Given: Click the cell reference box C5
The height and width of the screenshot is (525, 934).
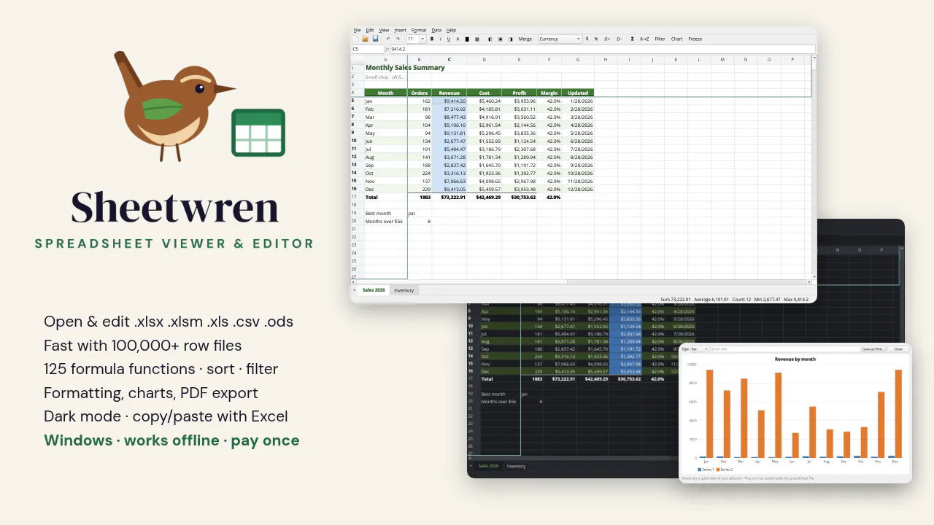Looking at the screenshot, I should click(368, 49).
